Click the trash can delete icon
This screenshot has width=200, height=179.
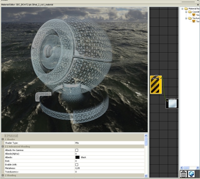pos(183,174)
